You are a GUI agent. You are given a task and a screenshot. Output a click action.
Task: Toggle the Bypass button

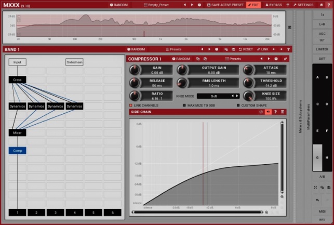click(274, 5)
